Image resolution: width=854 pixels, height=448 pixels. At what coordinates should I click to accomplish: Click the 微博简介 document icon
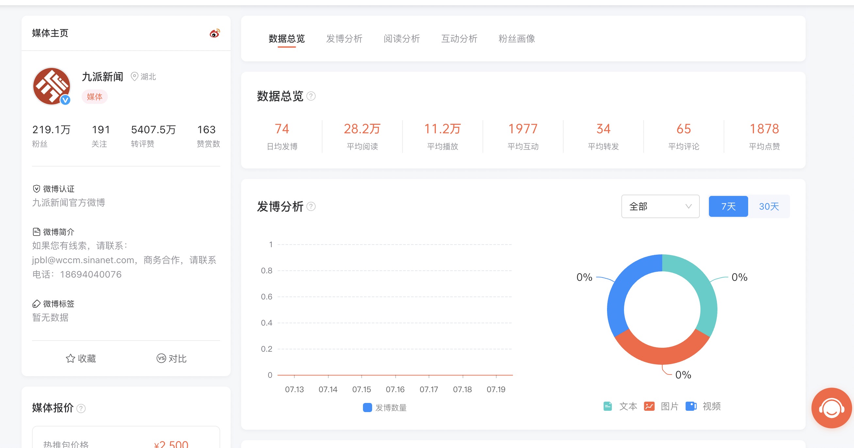coord(37,232)
